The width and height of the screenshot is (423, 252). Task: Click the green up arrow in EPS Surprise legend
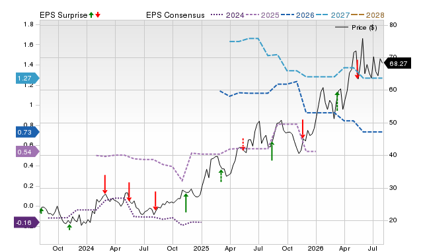91,15
